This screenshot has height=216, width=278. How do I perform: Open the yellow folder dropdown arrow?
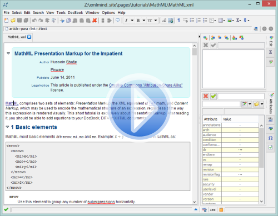pos(262,104)
